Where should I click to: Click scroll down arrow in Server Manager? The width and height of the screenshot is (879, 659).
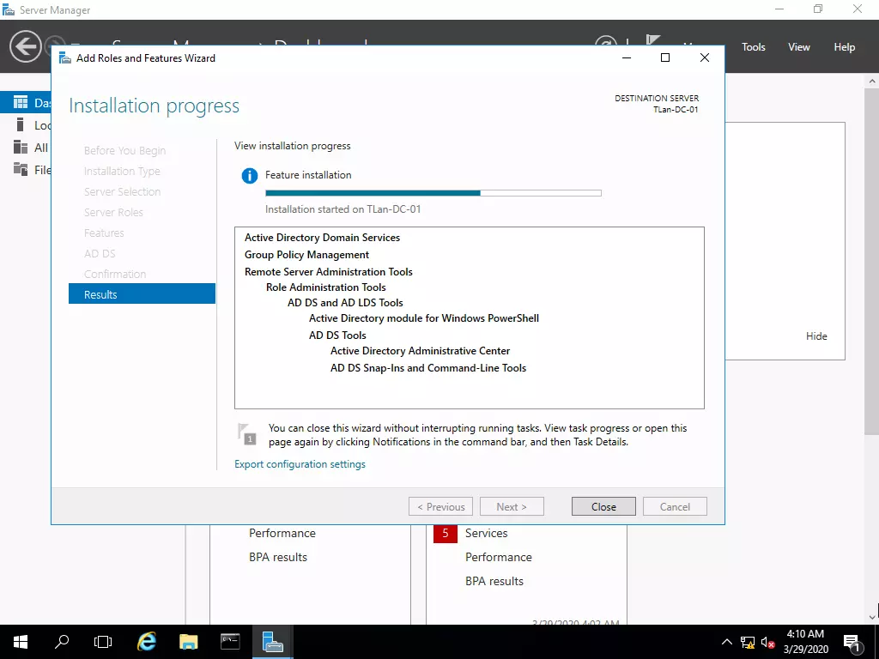pyautogui.click(x=872, y=617)
